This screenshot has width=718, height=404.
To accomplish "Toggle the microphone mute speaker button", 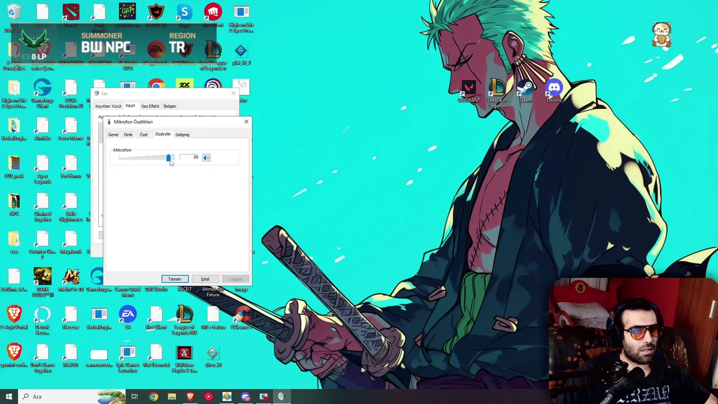I will tap(206, 158).
